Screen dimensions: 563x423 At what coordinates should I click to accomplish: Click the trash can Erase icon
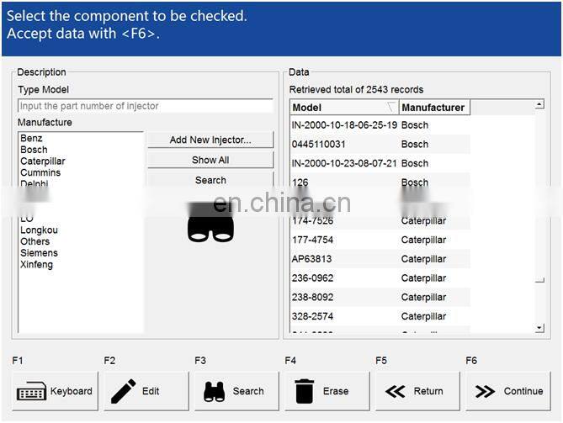coord(305,391)
